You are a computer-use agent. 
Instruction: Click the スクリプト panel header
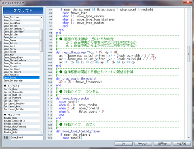[23, 10]
